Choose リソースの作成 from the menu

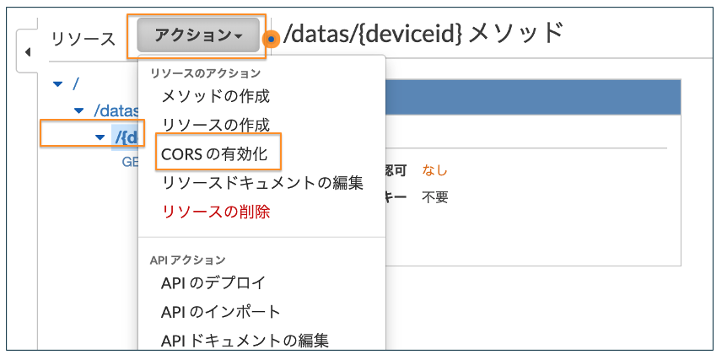click(215, 125)
